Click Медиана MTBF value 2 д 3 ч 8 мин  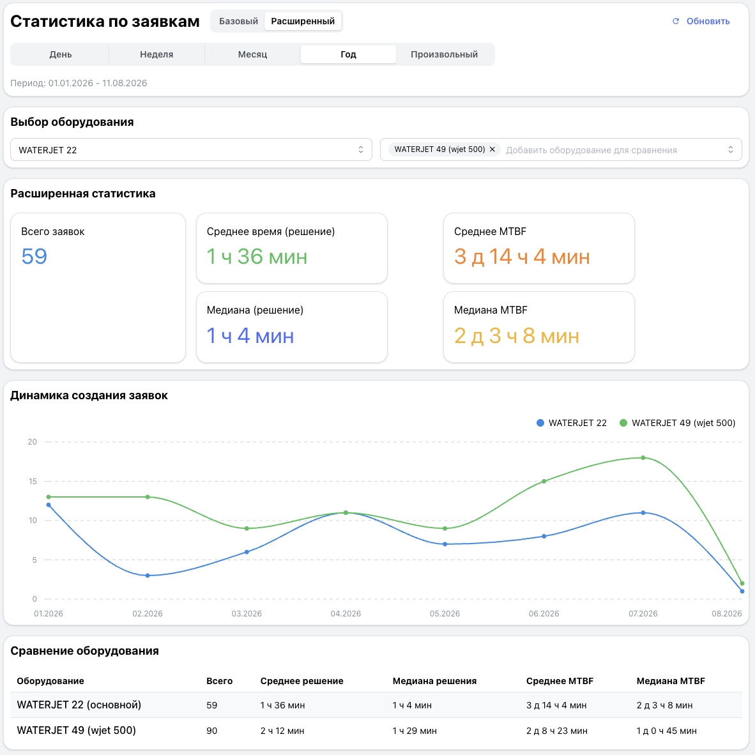point(516,335)
